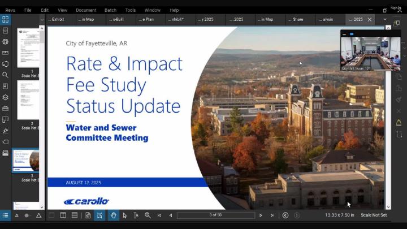Screen dimensions: 407x229
Task: Expand the document tab list chevron
Action: (x=385, y=19)
